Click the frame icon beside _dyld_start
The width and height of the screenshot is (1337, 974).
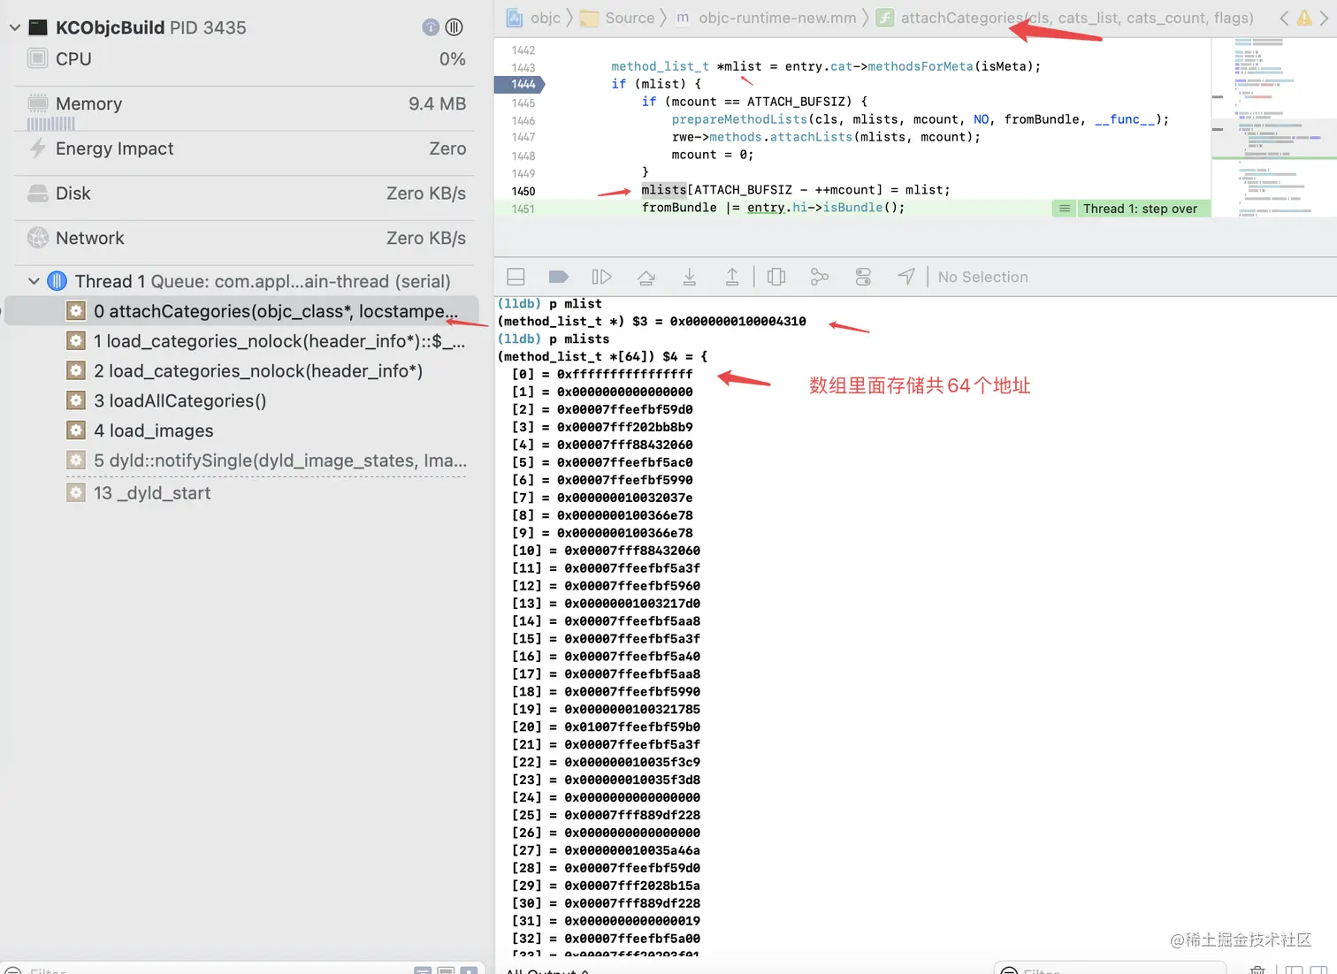(76, 493)
